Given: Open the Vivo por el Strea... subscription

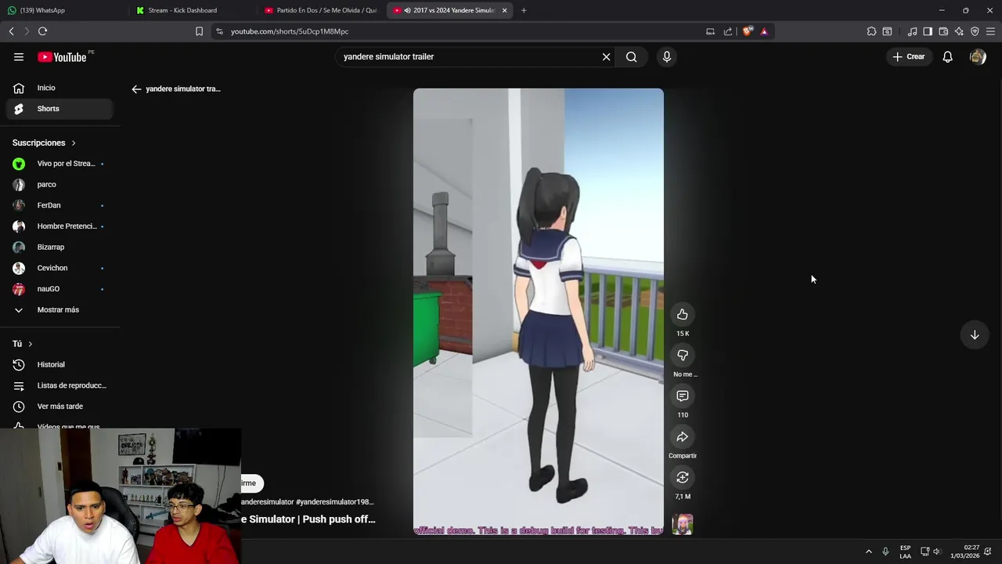Looking at the screenshot, I should 60,164.
